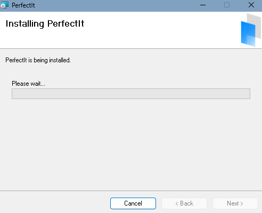262x213 pixels.
Task: Click the blank footer area beside Cancel
Action: point(53,203)
